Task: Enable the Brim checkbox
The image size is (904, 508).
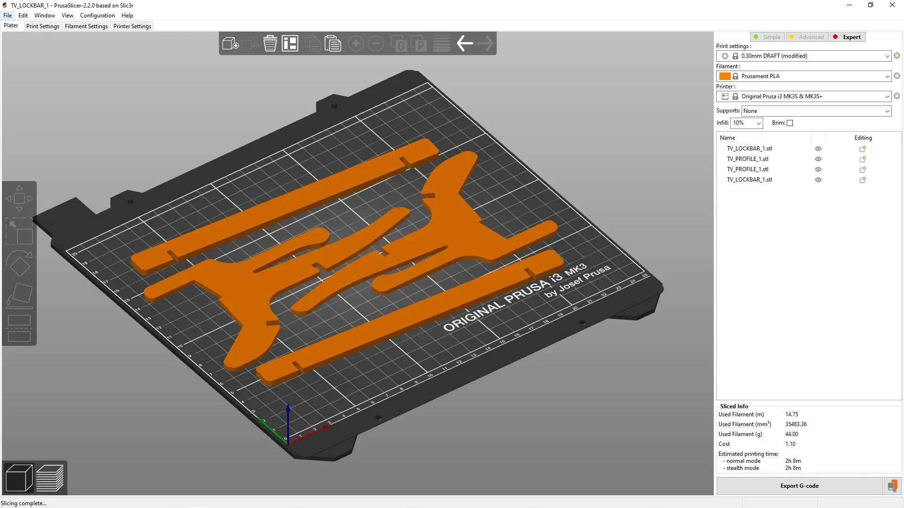Action: click(790, 123)
